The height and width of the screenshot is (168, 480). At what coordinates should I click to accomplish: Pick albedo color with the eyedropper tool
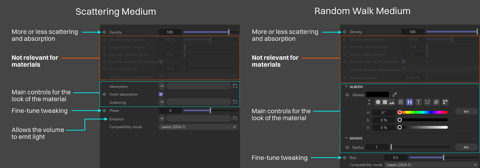[394, 94]
